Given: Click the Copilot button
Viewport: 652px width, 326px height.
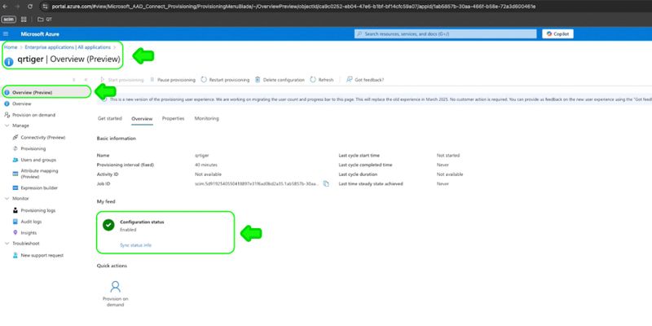Looking at the screenshot, I should click(557, 33).
